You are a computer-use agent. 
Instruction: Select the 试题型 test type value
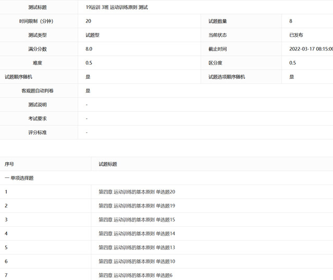[x=92, y=35]
